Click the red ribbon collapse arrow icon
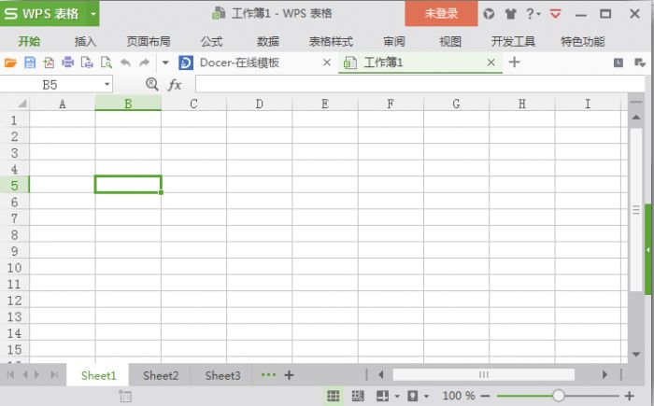 point(555,14)
